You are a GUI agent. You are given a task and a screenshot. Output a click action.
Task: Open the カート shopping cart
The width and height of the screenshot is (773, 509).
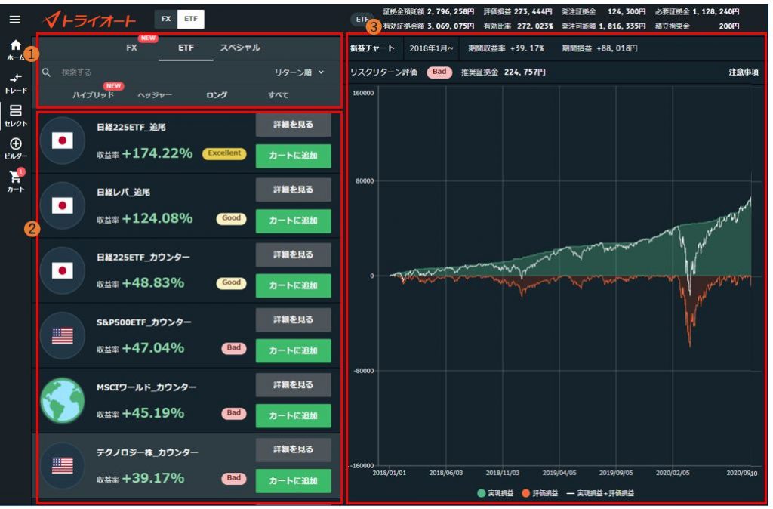(15, 181)
